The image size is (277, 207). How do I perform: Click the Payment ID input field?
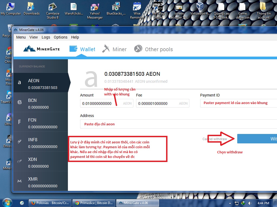pos(239,103)
